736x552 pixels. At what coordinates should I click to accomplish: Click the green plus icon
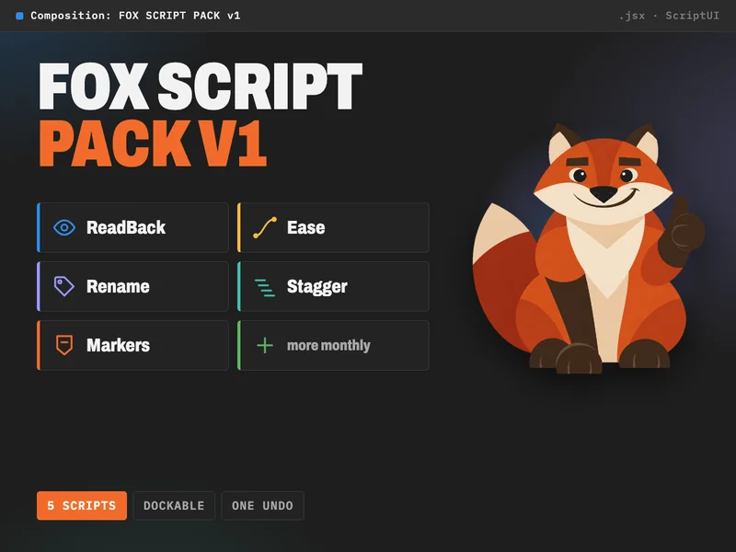(x=265, y=346)
